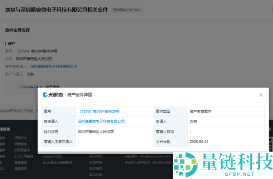Click the 被申请人 label cell in dialog
The image size is (273, 179).
coord(59,122)
